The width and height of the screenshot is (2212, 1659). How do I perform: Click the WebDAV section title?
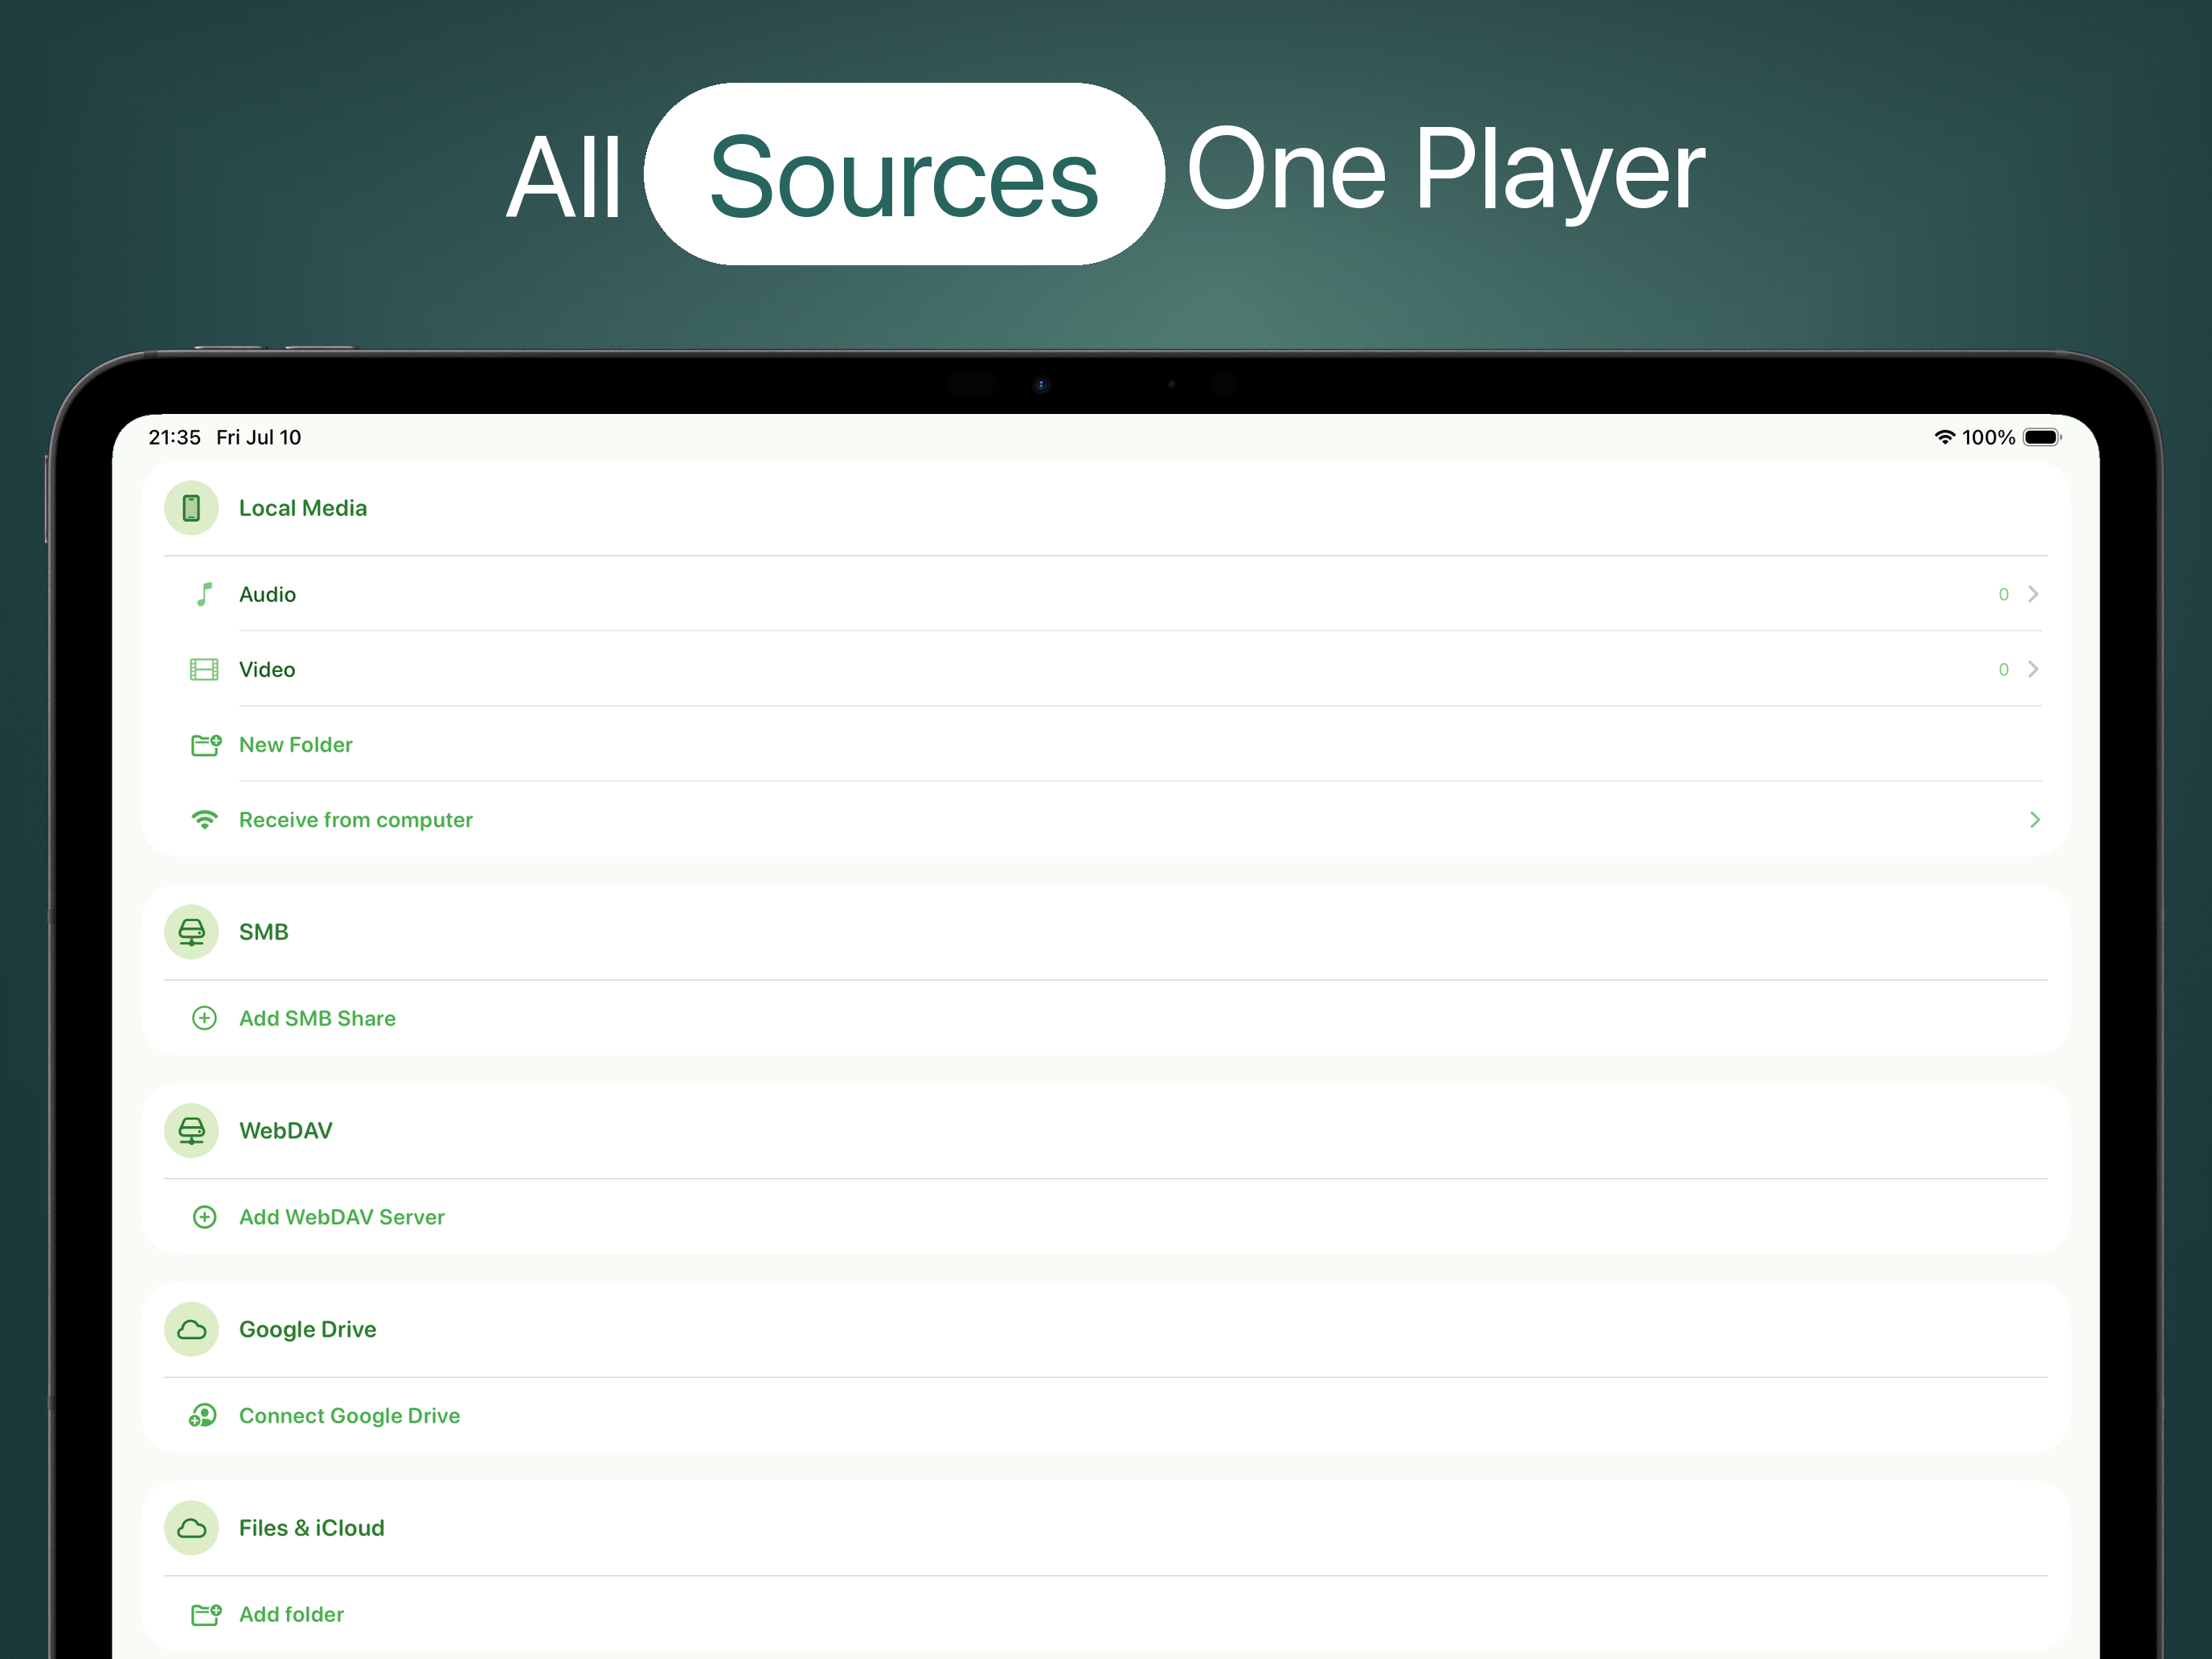pos(286,1131)
